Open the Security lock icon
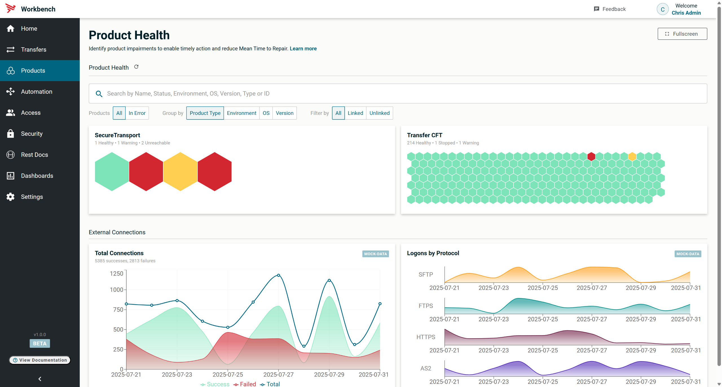This screenshot has width=722, height=387. pos(10,134)
